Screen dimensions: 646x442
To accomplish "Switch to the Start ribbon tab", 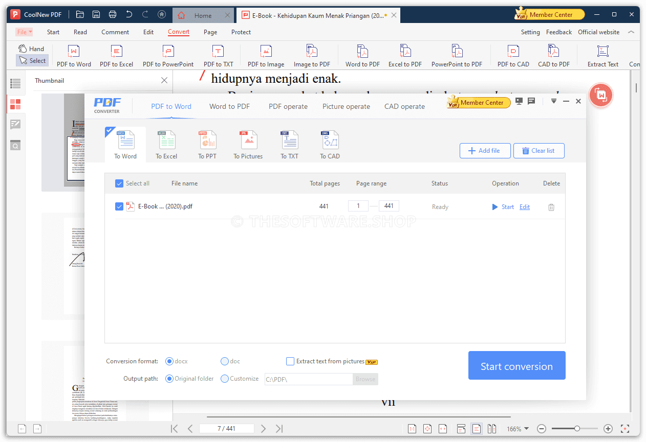I will pos(53,32).
